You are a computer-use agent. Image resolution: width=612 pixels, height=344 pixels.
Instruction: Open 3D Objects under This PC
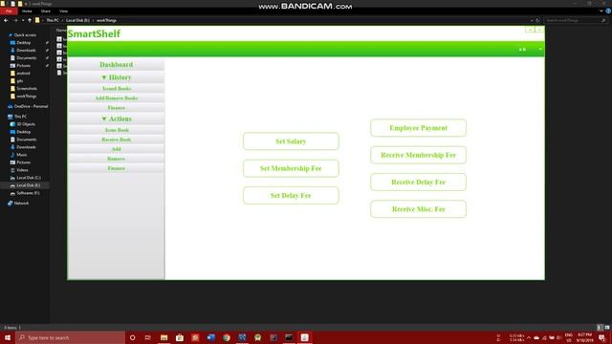[x=26, y=124]
